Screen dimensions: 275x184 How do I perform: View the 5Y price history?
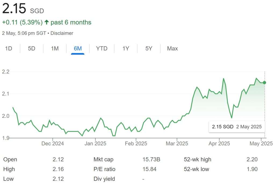[148, 49]
